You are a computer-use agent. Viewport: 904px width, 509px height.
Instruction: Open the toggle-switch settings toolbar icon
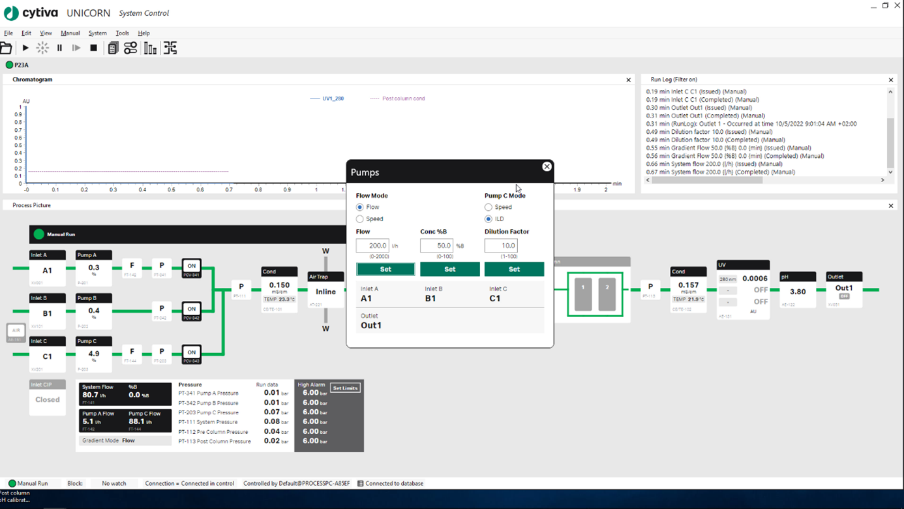(130, 48)
